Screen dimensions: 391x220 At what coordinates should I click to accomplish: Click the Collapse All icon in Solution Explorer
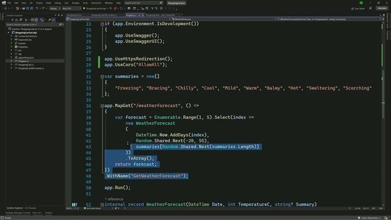[32, 20]
